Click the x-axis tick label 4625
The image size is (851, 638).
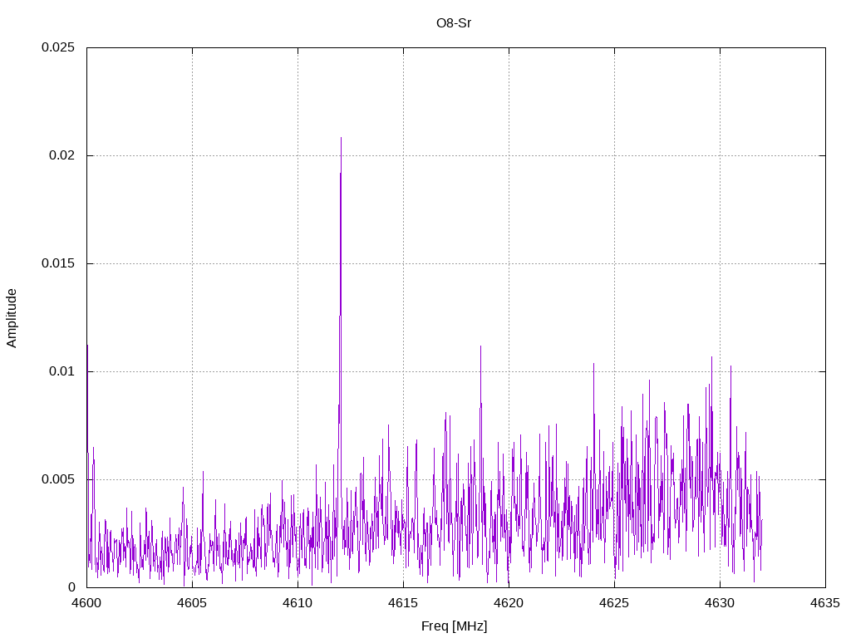point(614,603)
